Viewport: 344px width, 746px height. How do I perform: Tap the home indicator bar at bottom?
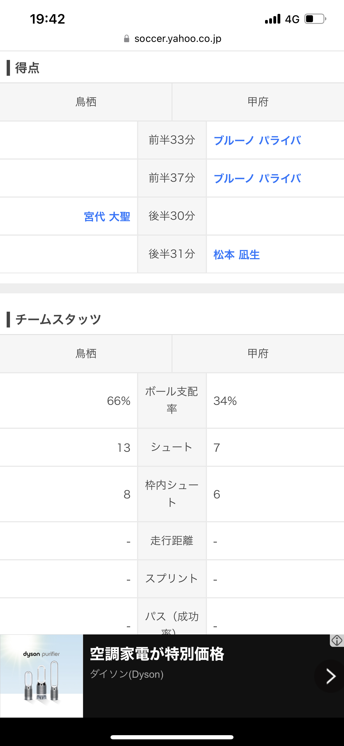tap(172, 737)
